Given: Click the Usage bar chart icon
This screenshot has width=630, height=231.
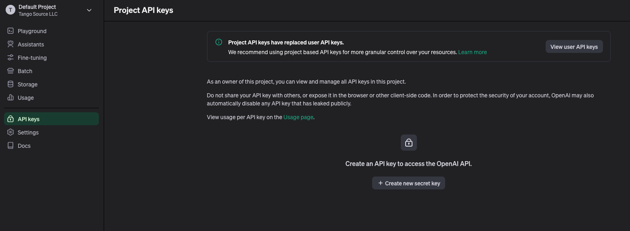Looking at the screenshot, I should point(10,98).
